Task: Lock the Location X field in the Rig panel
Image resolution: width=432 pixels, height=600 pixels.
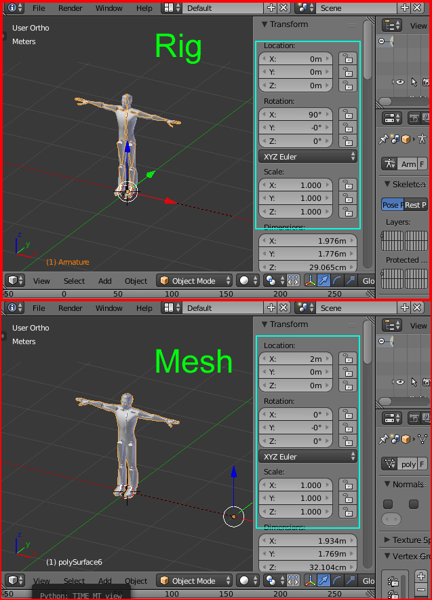Action: [x=347, y=59]
